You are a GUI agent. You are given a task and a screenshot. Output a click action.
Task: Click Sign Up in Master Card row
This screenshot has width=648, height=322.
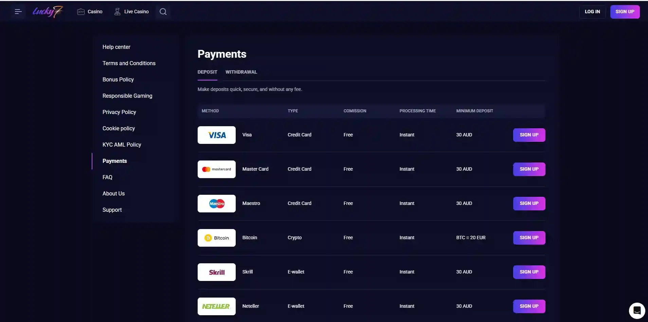pyautogui.click(x=529, y=169)
